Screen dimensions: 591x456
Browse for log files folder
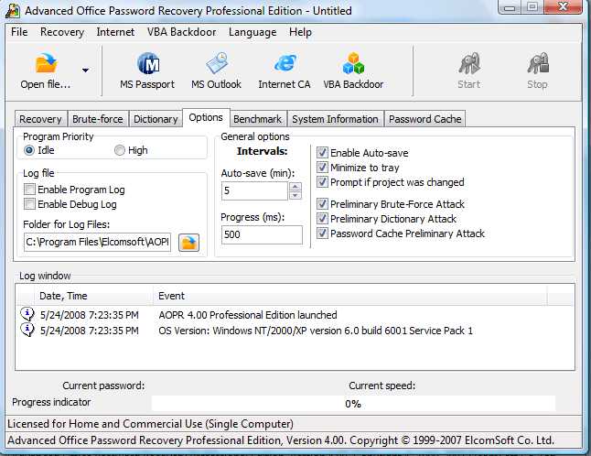188,243
